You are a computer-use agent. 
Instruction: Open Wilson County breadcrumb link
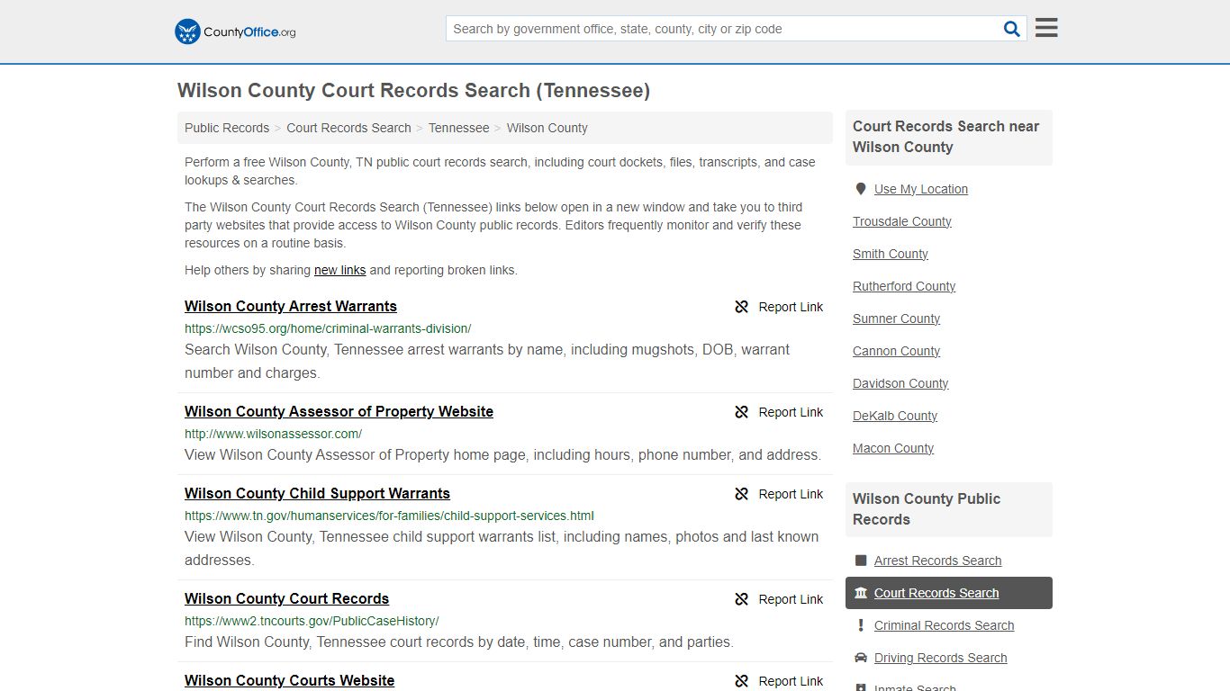click(x=547, y=128)
